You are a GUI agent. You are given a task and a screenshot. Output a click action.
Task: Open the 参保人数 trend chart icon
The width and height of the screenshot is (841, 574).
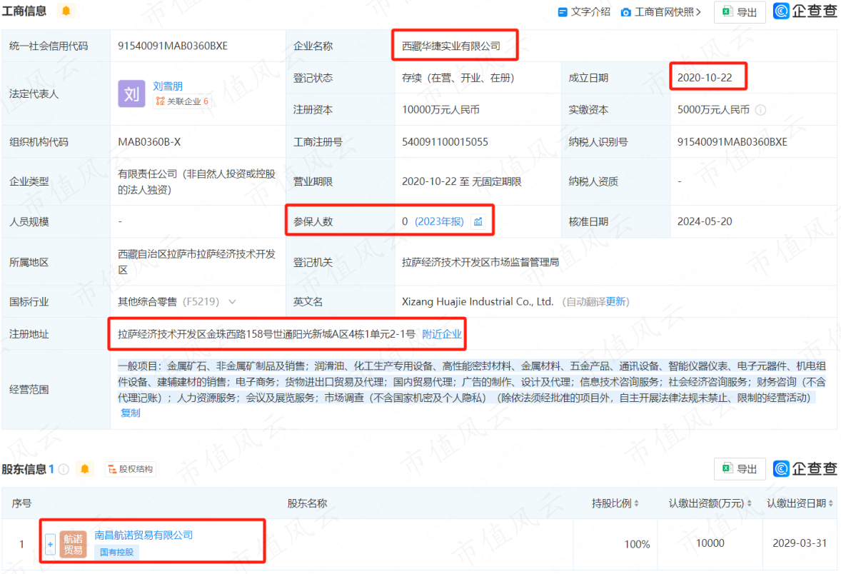pos(478,221)
